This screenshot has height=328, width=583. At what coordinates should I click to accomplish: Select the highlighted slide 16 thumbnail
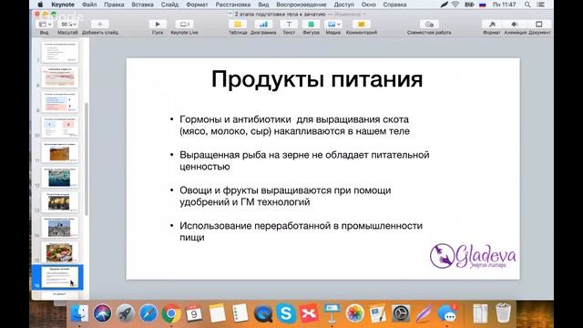tap(60, 277)
